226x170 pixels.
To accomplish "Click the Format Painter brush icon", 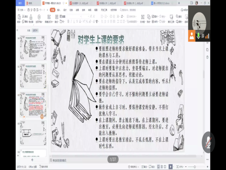I will (x=31, y=17).
